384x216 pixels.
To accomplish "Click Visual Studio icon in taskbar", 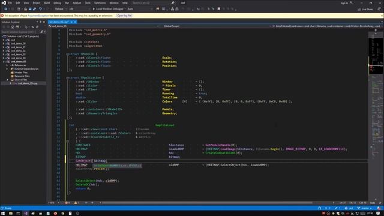I will (x=26, y=214).
